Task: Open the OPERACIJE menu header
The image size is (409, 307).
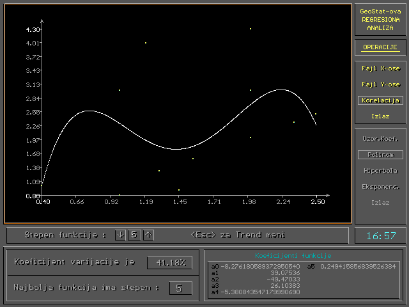Action: (x=380, y=47)
